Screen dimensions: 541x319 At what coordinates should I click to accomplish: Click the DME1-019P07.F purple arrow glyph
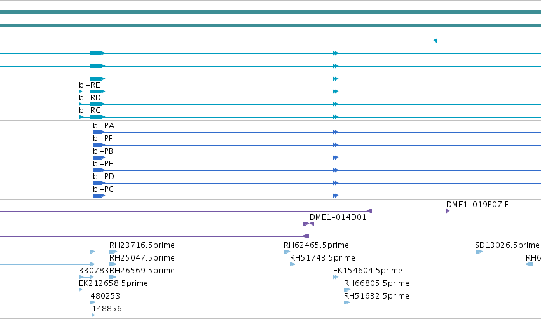click(x=448, y=211)
